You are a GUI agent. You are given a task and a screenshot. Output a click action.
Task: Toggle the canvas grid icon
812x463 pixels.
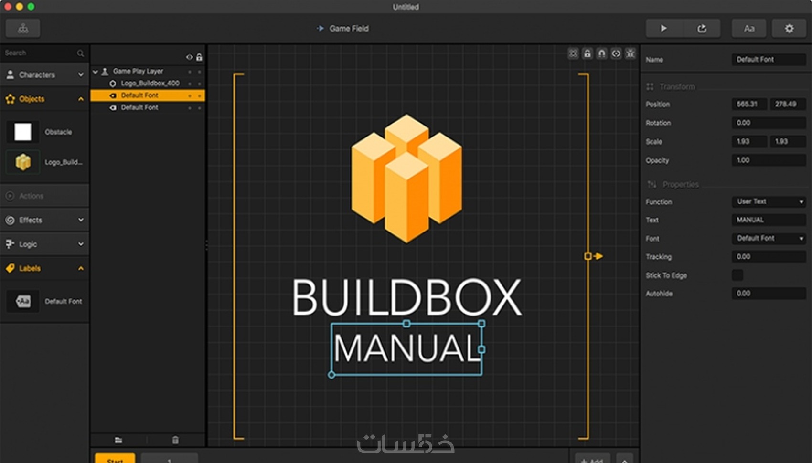click(573, 53)
